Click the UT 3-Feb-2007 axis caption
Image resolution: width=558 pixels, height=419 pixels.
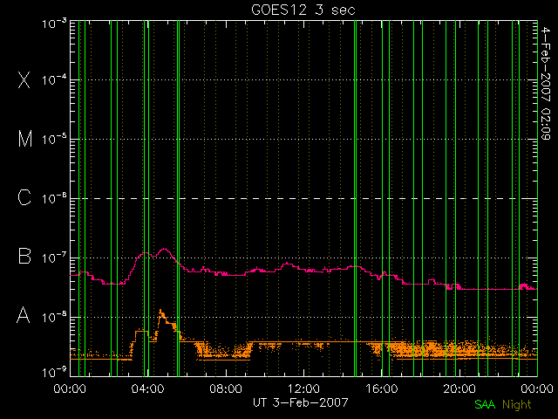(x=301, y=402)
